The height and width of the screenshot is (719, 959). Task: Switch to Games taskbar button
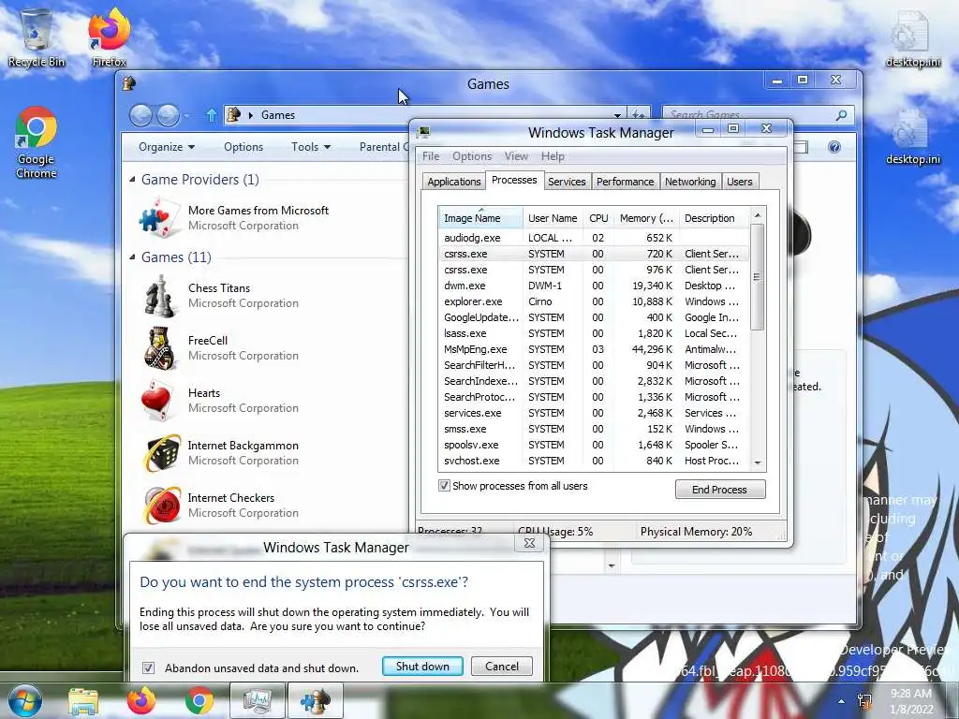click(316, 701)
